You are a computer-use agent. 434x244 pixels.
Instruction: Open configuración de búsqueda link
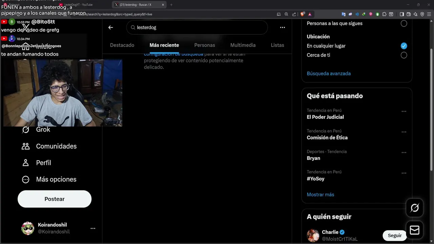[x=174, y=54]
